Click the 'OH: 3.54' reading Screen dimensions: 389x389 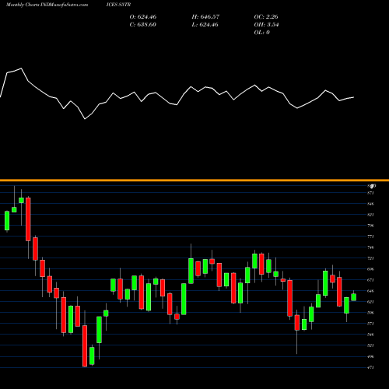(266, 25)
